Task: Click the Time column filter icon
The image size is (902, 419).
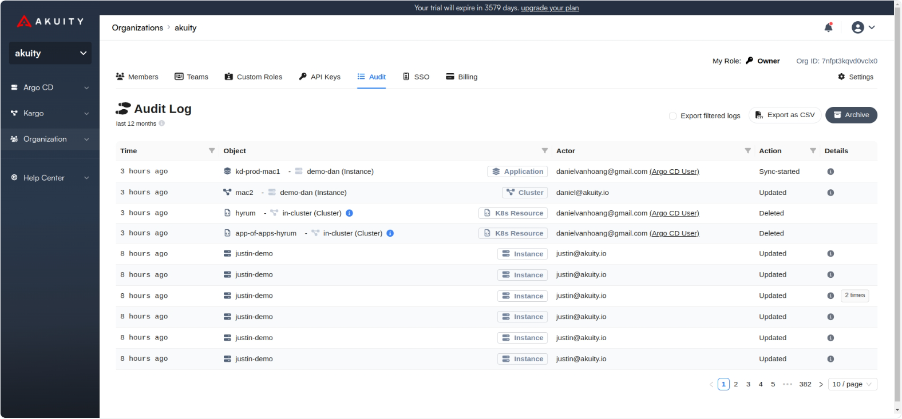Action: [x=212, y=151]
